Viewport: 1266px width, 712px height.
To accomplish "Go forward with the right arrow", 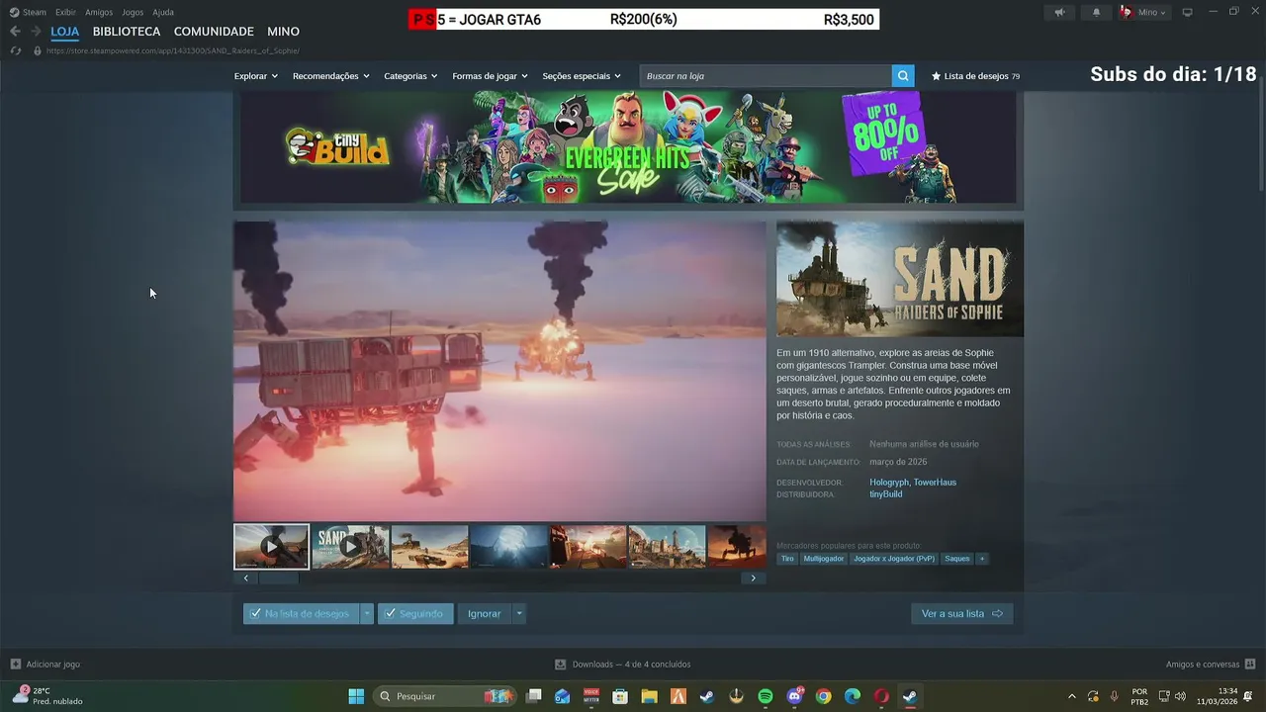I will click(x=36, y=32).
